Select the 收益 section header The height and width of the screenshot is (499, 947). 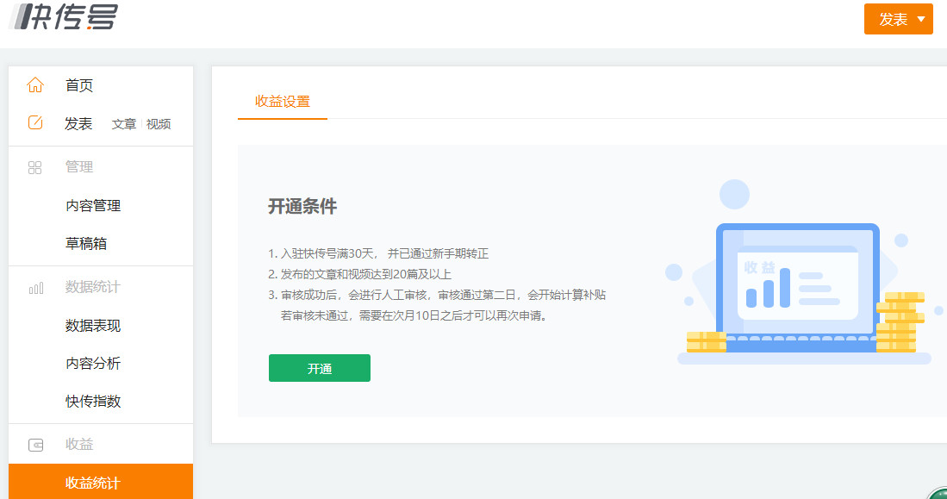click(79, 445)
